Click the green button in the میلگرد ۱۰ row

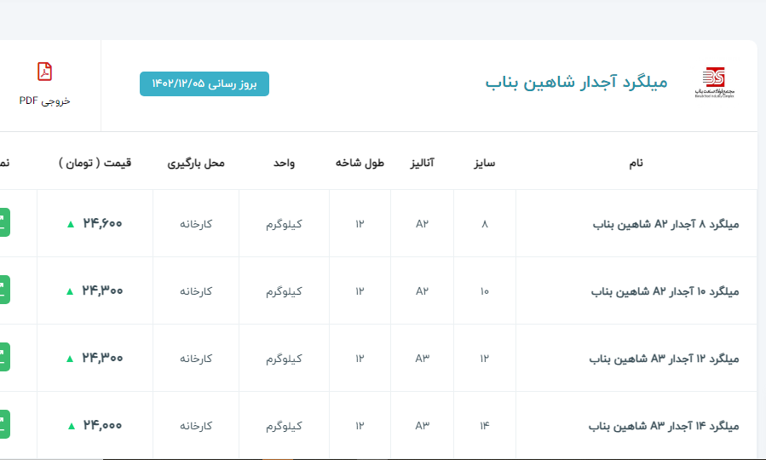tap(4, 290)
